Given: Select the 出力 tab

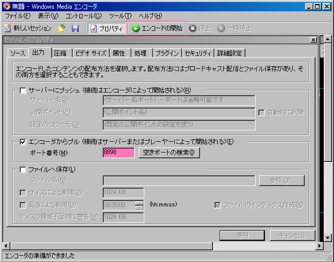Looking at the screenshot, I should coord(40,52).
